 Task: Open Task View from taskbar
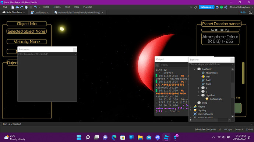click(x=96, y=137)
